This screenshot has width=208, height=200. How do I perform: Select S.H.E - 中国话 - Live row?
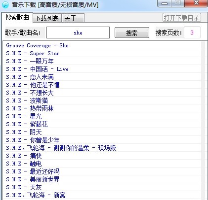(102, 69)
